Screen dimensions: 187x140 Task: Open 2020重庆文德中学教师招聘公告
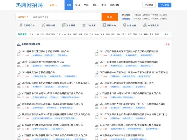38,72
